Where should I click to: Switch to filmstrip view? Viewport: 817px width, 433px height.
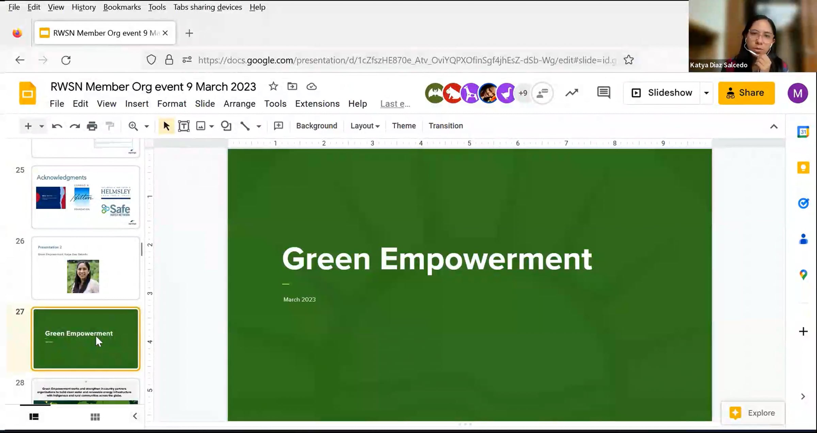coord(34,417)
